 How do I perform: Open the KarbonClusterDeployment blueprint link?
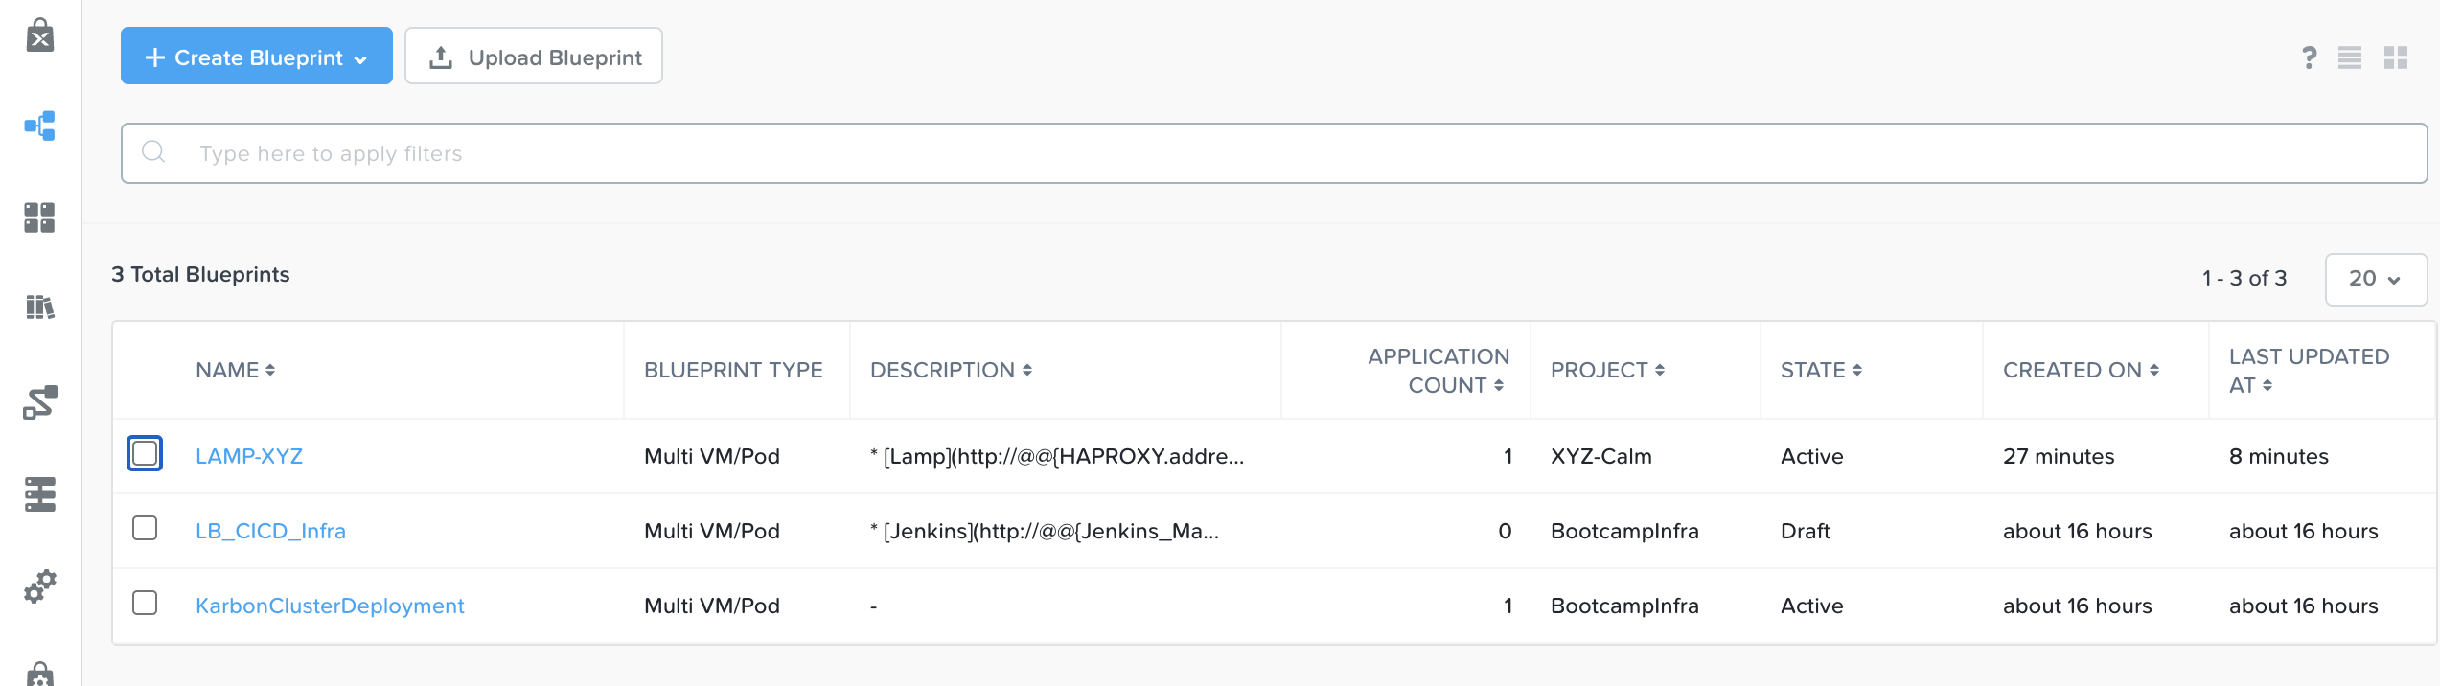click(330, 606)
